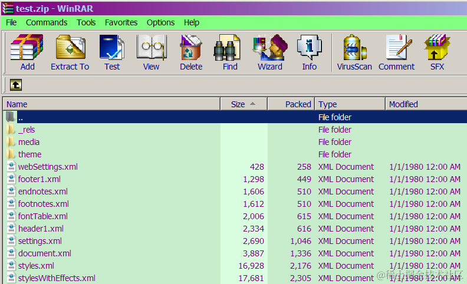467x284 pixels.
Task: Click the WinRAR title bar icon
Action: (8, 8)
